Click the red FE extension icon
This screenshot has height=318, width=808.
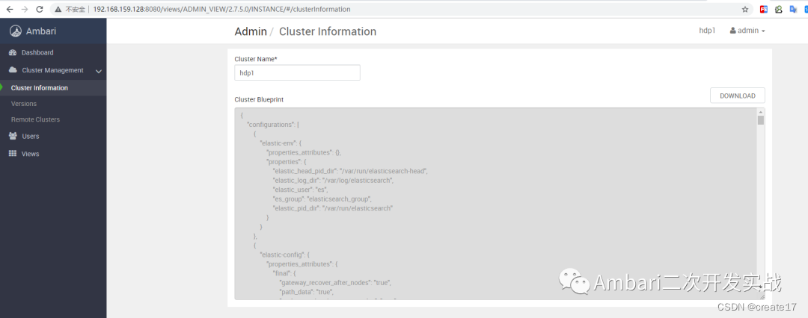[764, 9]
